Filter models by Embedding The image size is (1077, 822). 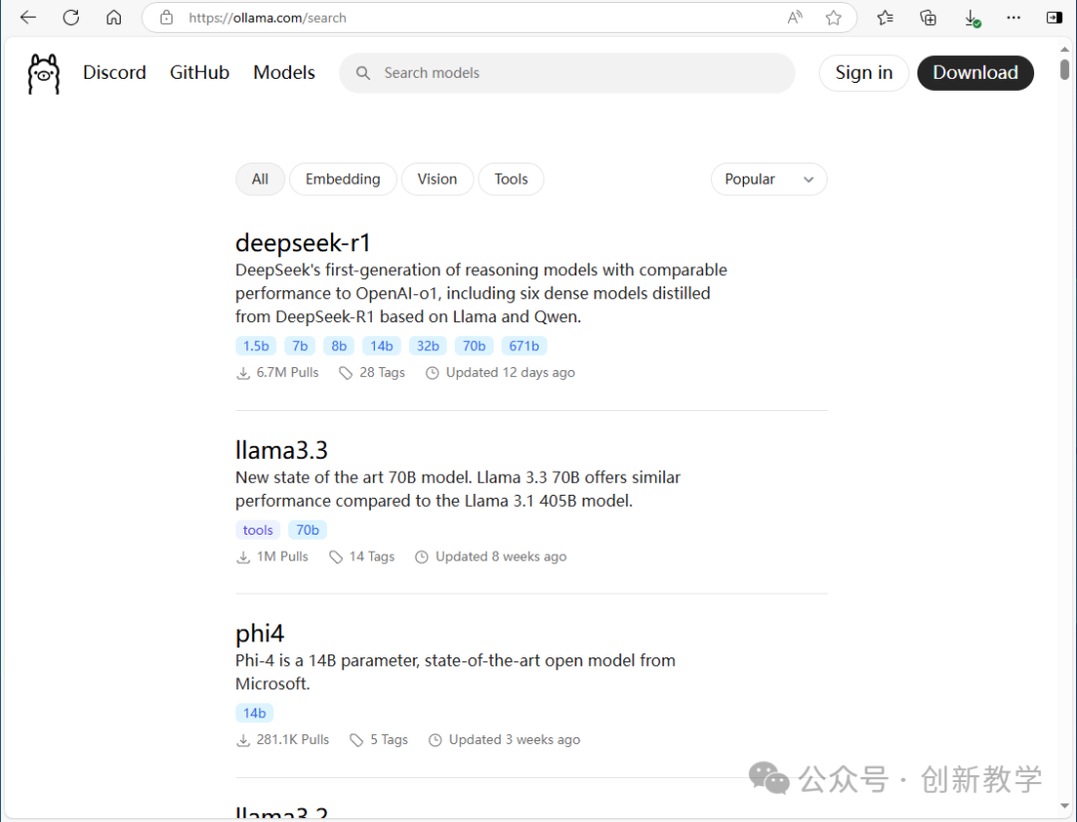[x=343, y=180]
